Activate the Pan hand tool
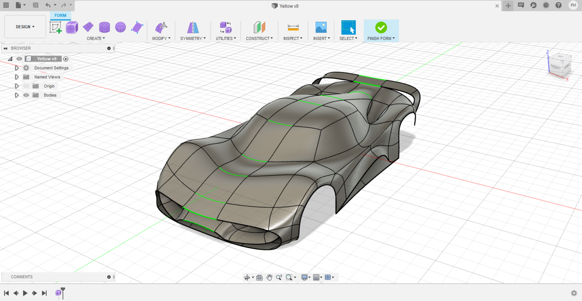 (x=269, y=277)
